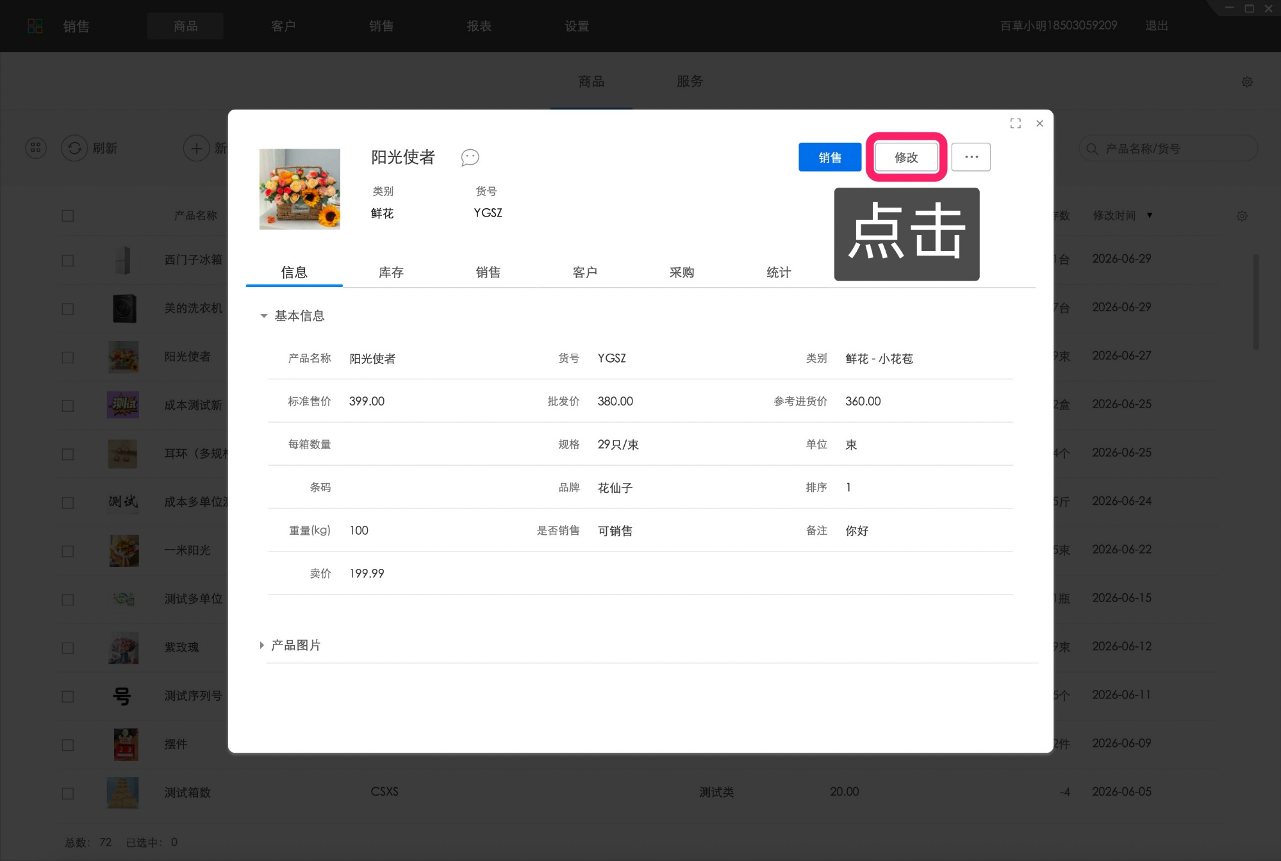The width and height of the screenshot is (1281, 861).
Task: Click 一米阳光 row thumbnail
Action: [124, 550]
